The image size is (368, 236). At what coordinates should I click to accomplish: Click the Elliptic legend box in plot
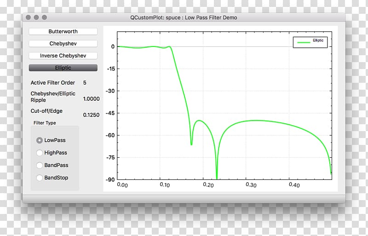pyautogui.click(x=310, y=42)
